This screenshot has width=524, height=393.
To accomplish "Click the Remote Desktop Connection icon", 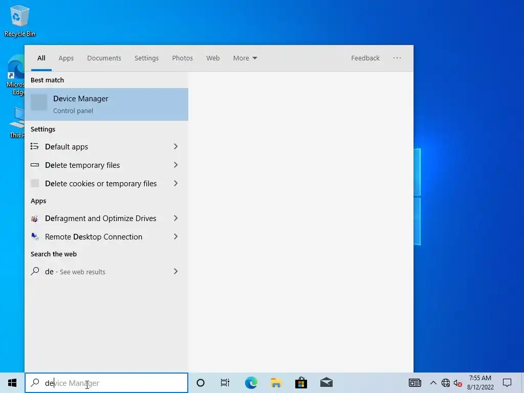I will [x=35, y=236].
